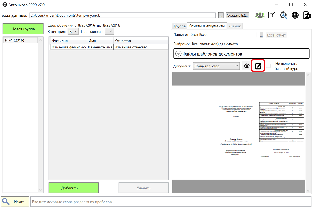Viewport: 313px width, 208px height.
Task: Click Создать БД button
Action: pos(238,15)
